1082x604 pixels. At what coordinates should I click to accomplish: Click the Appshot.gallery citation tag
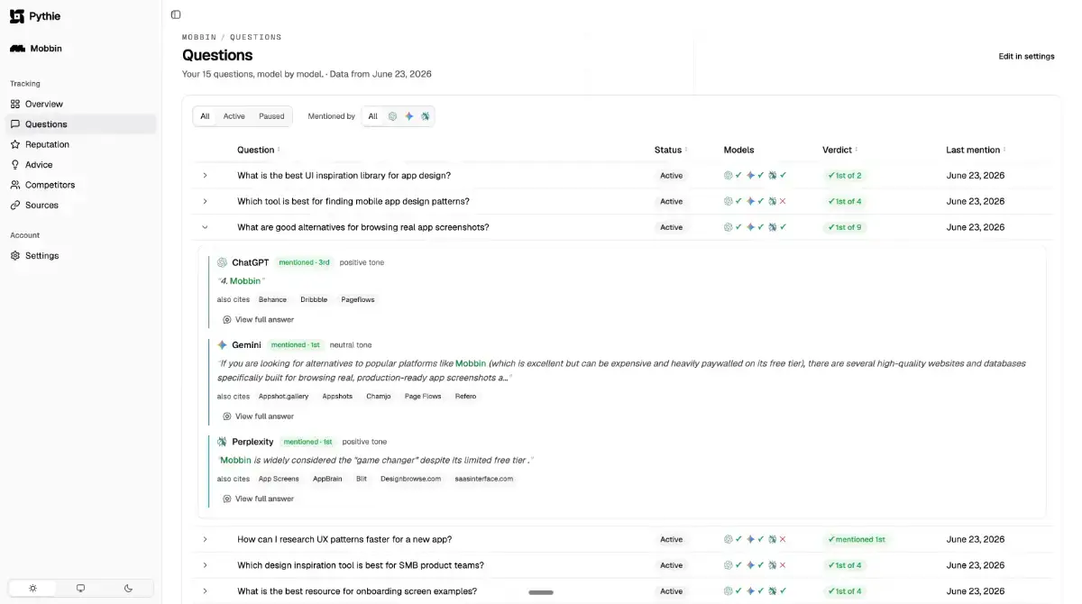(283, 396)
